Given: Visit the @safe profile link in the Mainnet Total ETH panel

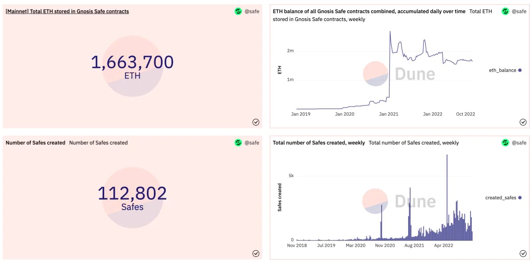Looking at the screenshot, I should (252, 11).
